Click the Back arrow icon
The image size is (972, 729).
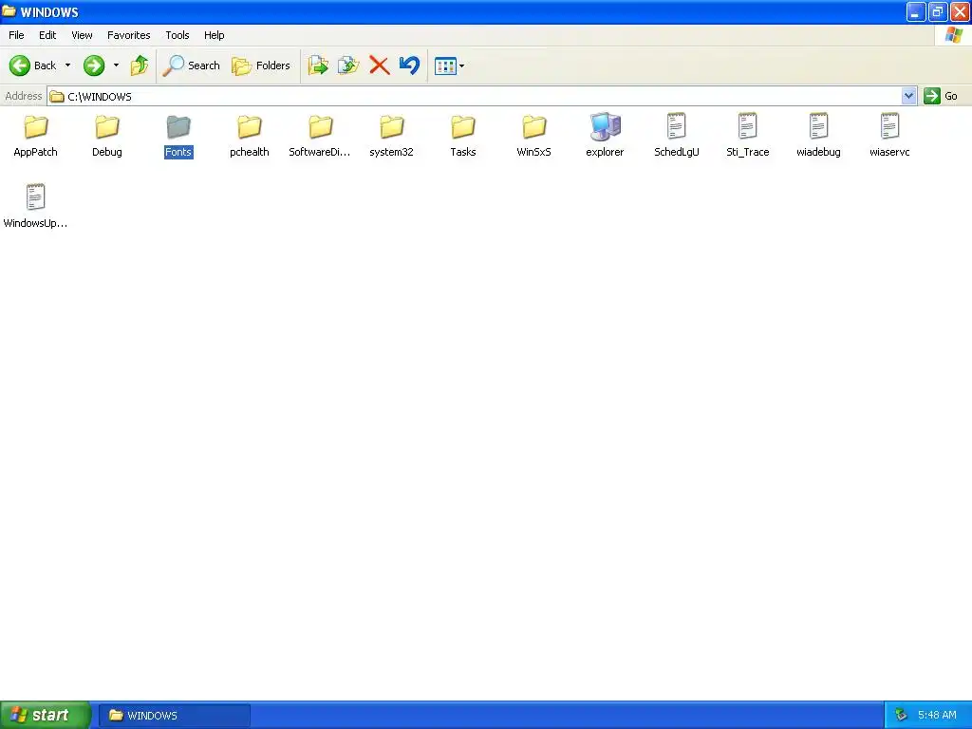19,65
